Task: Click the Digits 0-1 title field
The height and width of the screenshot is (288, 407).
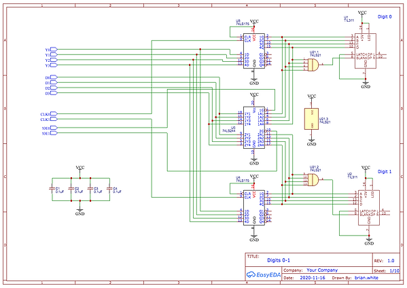Action: (x=279, y=260)
